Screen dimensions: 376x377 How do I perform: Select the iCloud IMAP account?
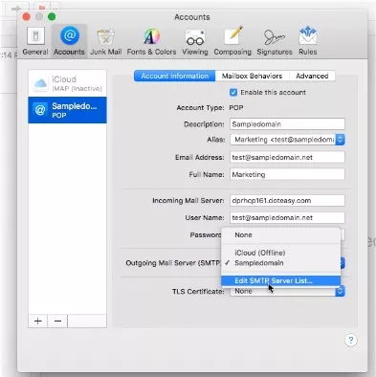67,83
